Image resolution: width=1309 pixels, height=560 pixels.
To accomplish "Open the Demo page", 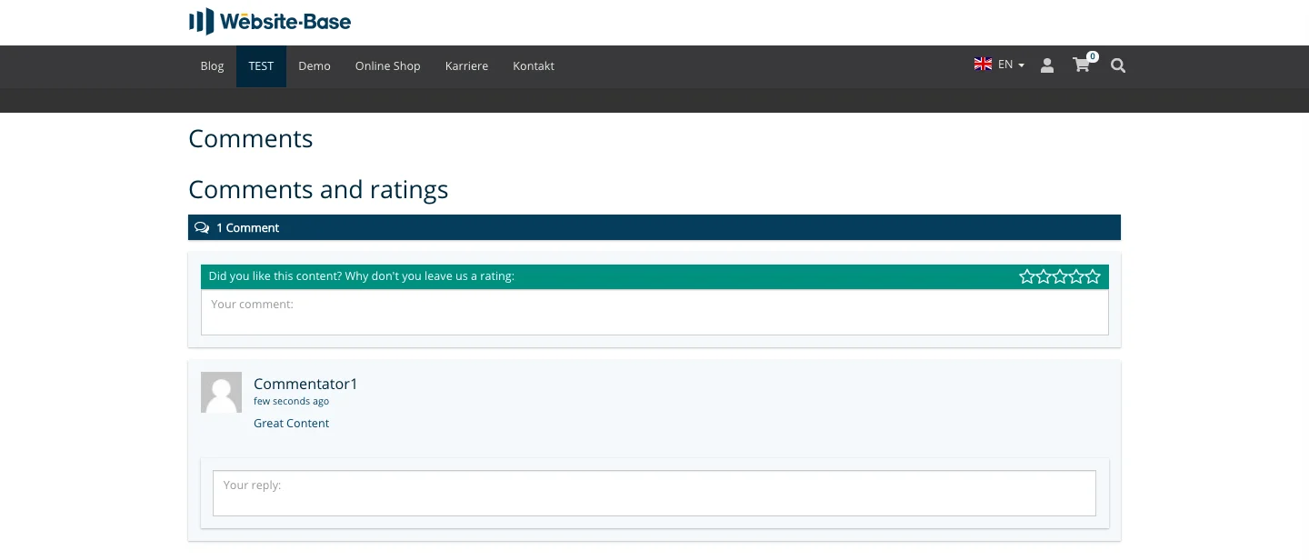I will pyautogui.click(x=315, y=65).
